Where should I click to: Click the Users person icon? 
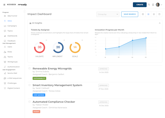(5, 47)
